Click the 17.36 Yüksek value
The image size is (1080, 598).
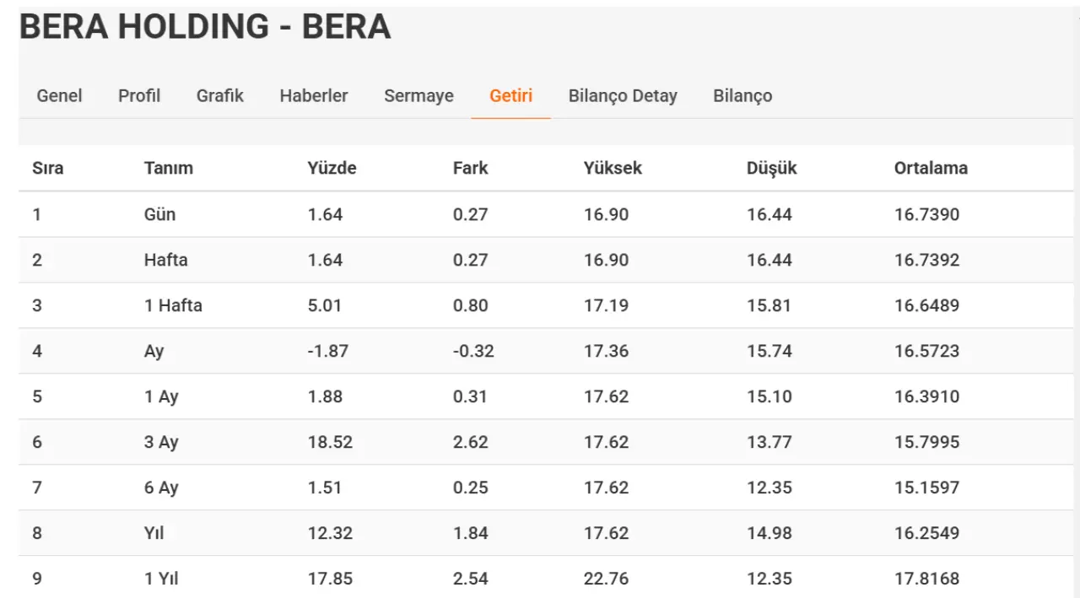pyautogui.click(x=606, y=351)
